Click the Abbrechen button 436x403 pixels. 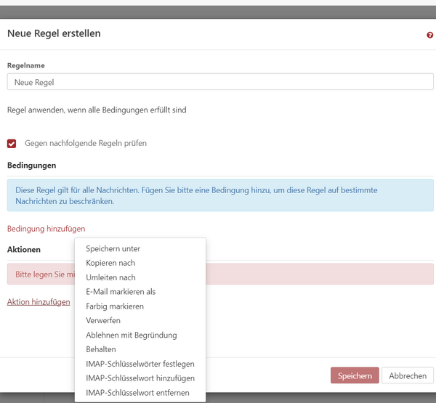[407, 375]
